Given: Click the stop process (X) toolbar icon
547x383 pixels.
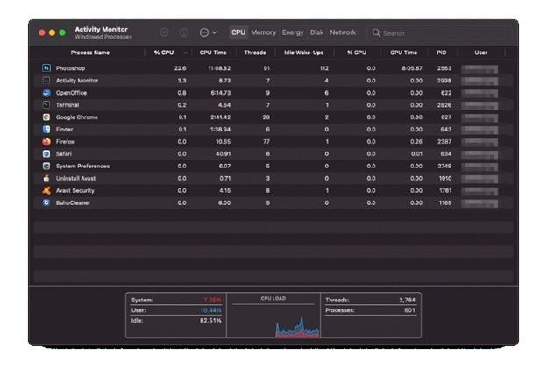Looking at the screenshot, I should point(164,32).
